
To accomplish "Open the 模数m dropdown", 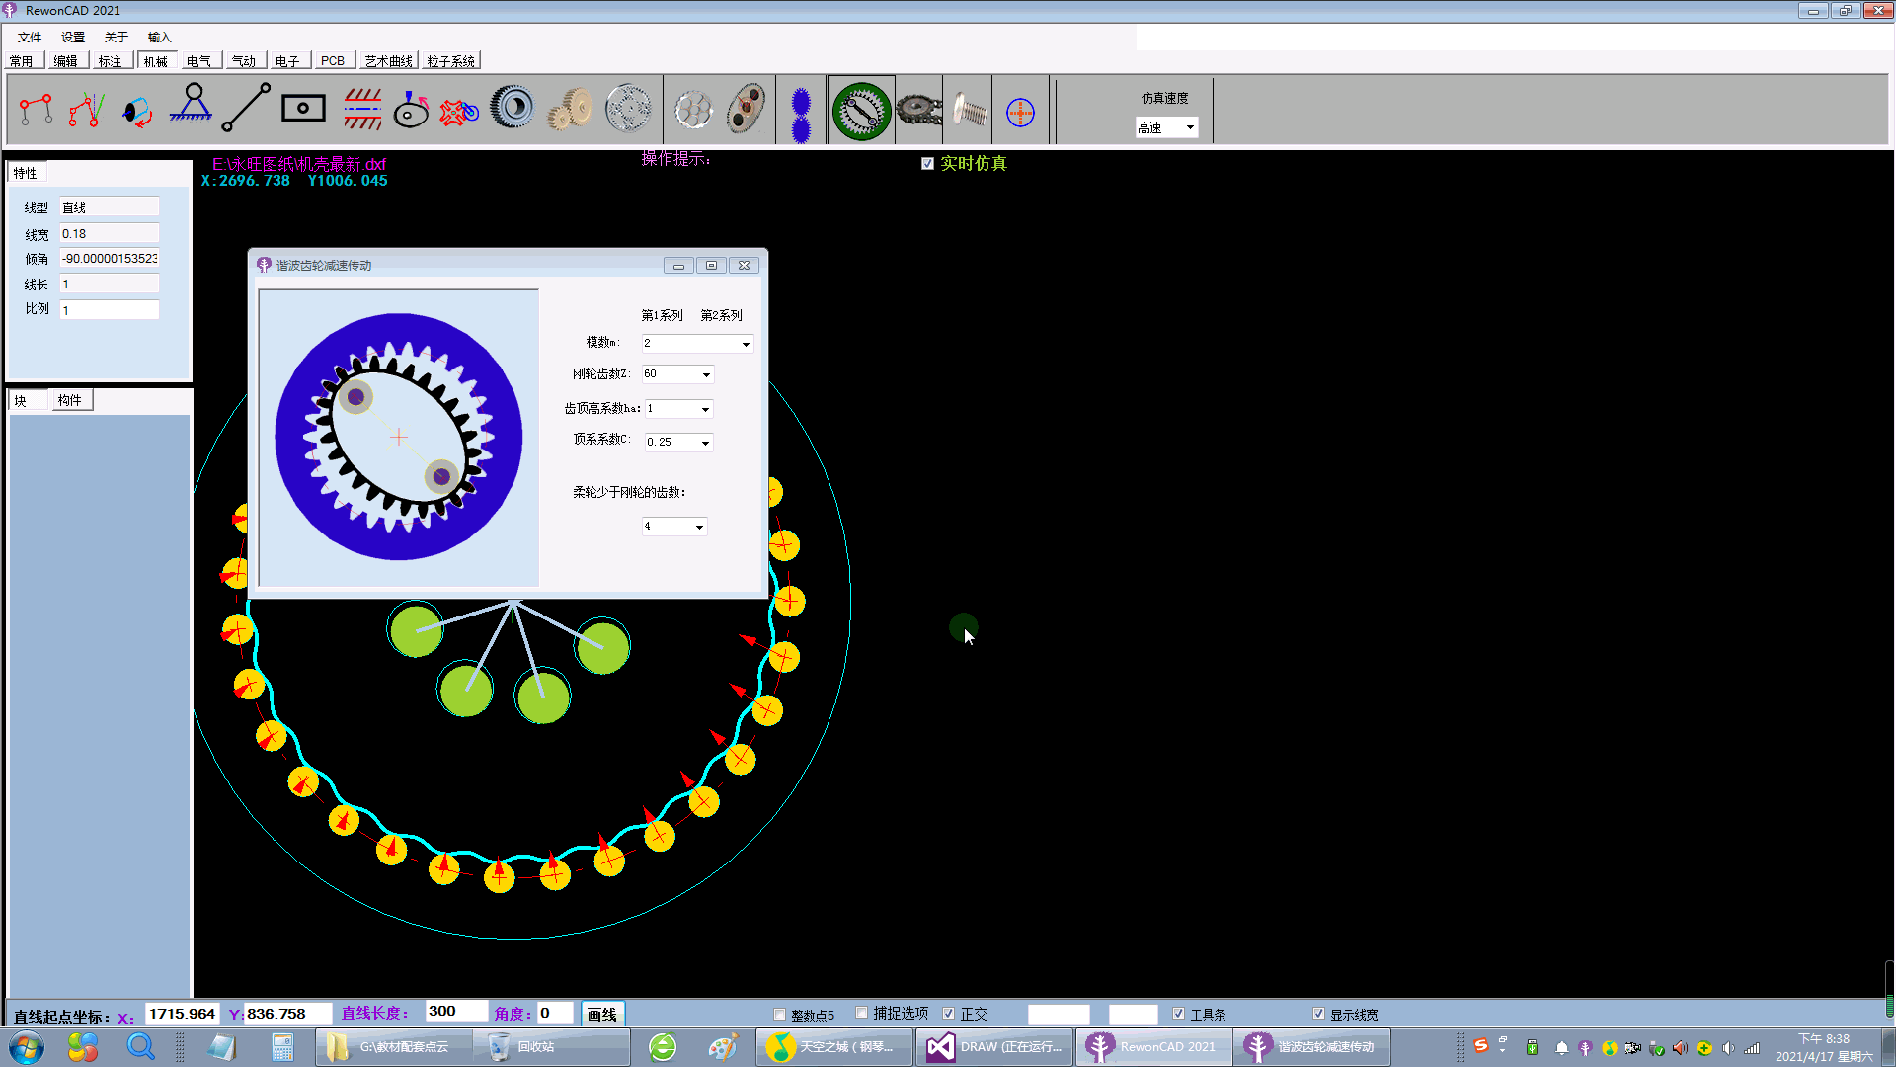I will 746,344.
